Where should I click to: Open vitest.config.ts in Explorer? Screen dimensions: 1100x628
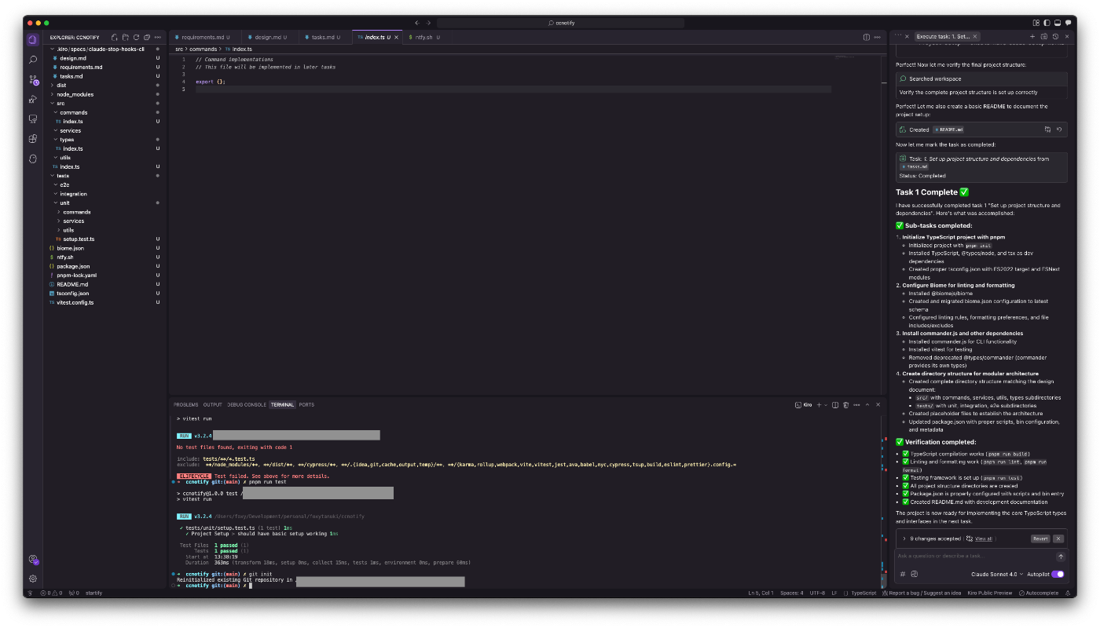click(104, 302)
